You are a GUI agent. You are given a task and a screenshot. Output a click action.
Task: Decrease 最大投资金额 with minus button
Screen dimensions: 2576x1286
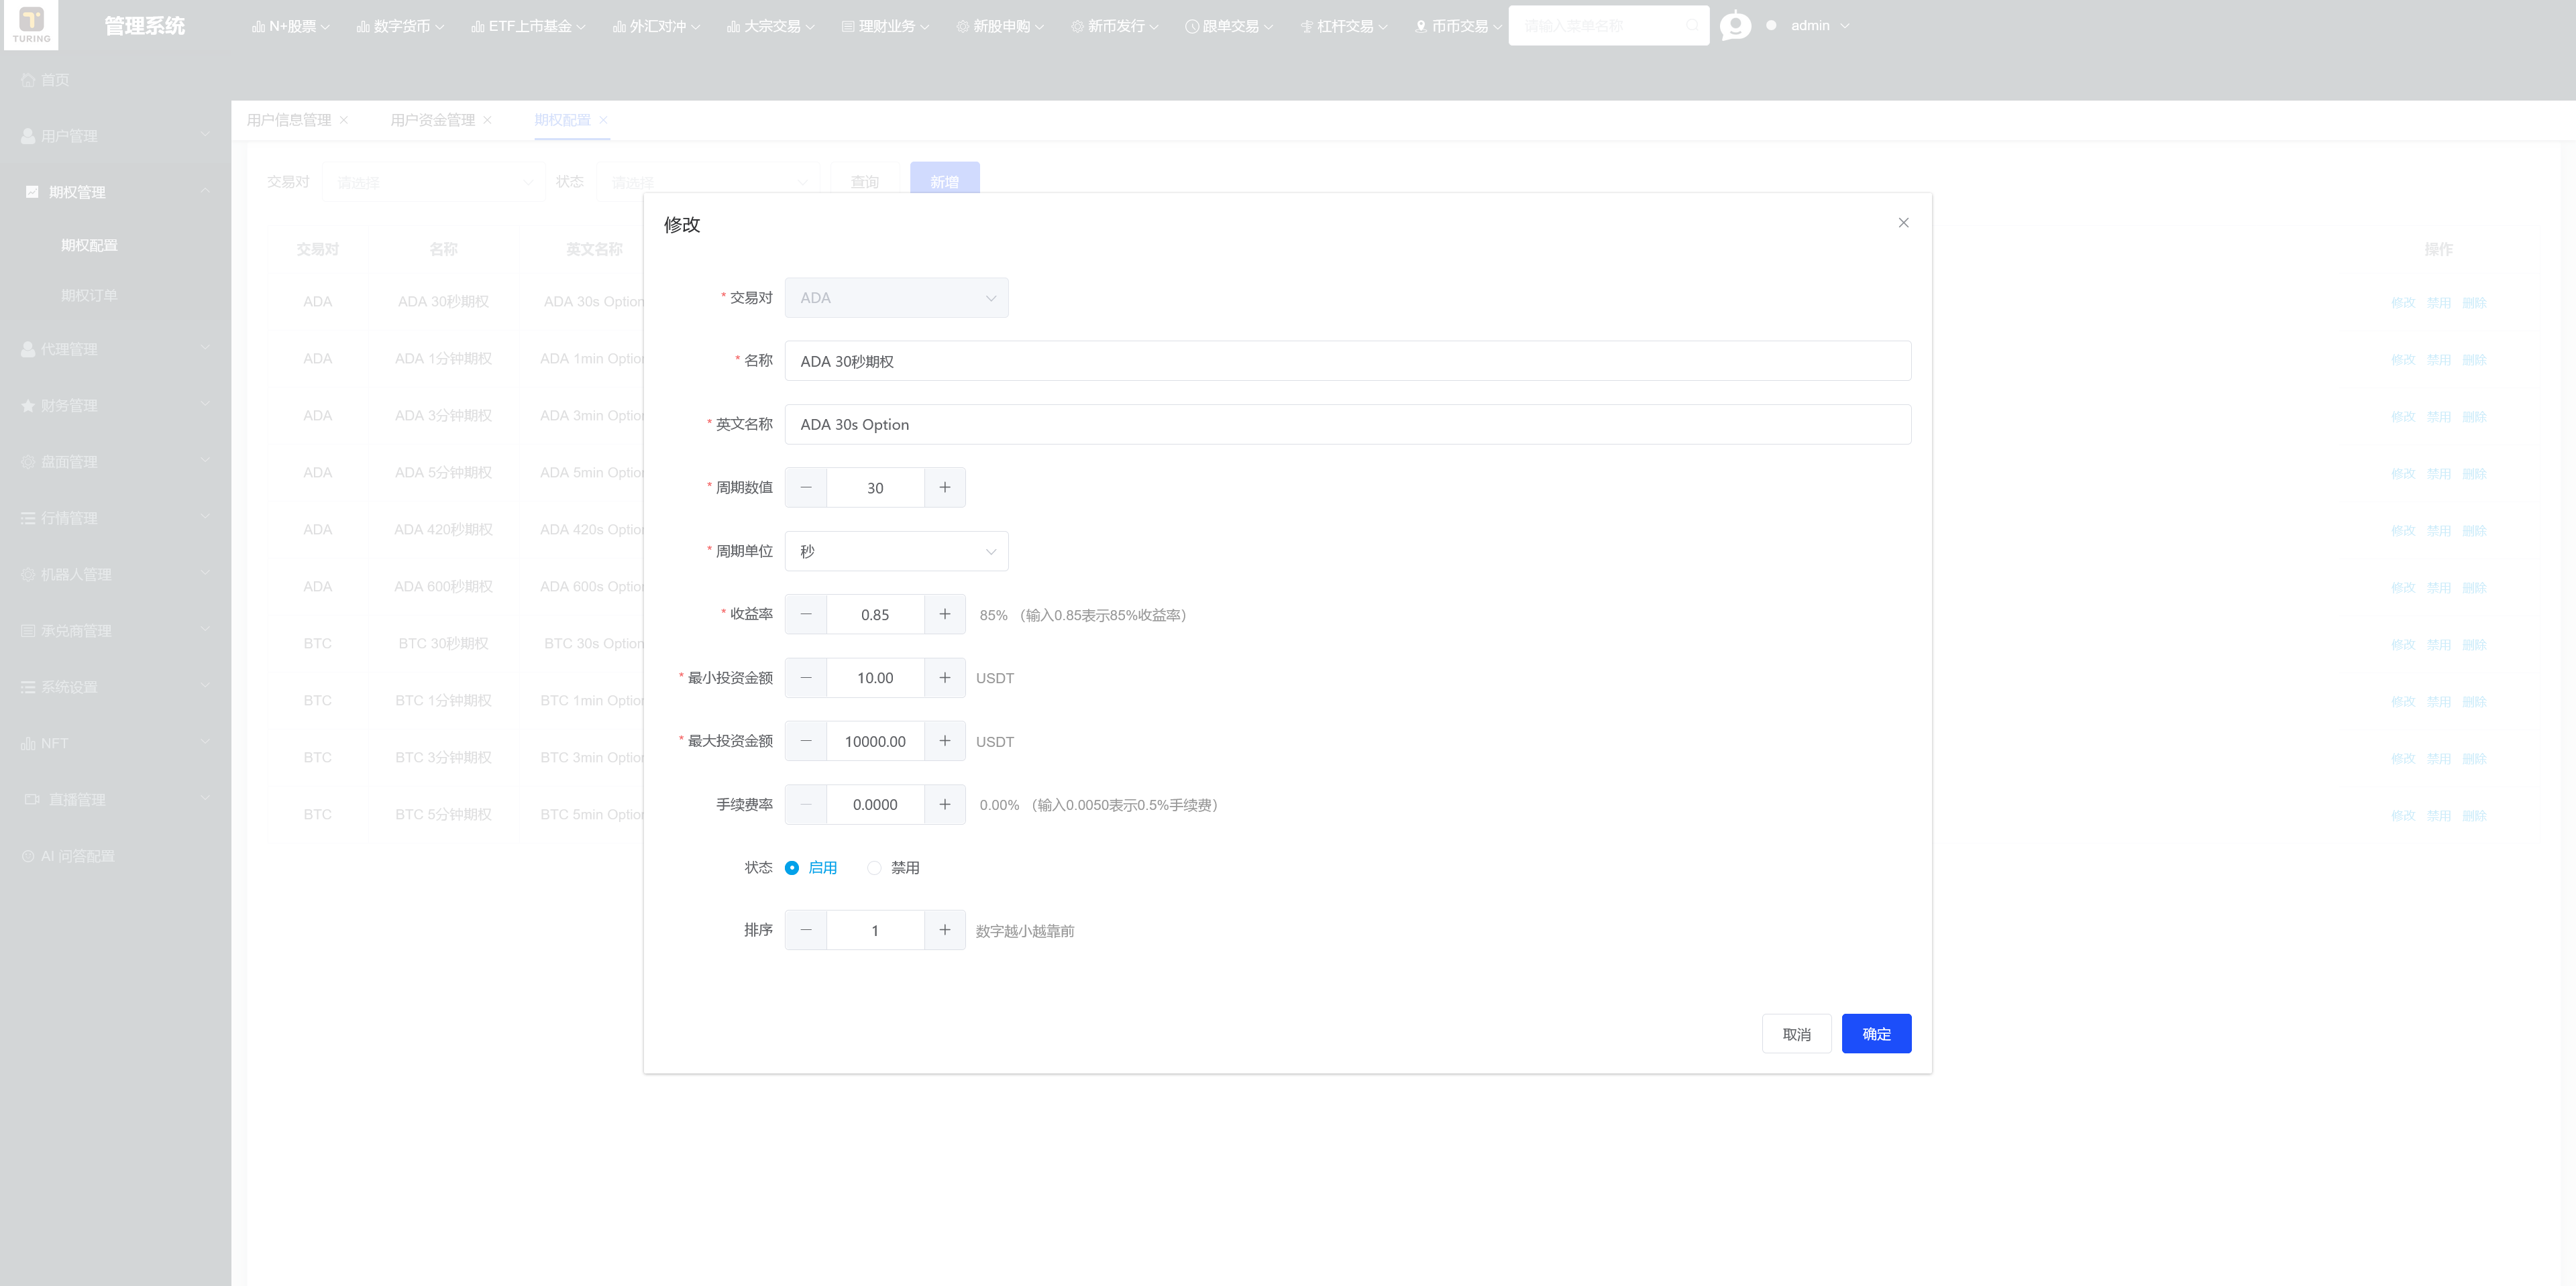pos(806,742)
